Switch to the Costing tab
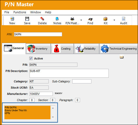The image size is (138, 125). [62, 49]
